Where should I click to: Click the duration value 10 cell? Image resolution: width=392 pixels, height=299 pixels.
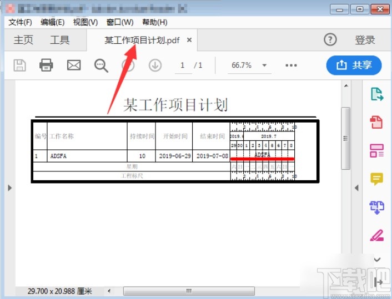pos(142,156)
